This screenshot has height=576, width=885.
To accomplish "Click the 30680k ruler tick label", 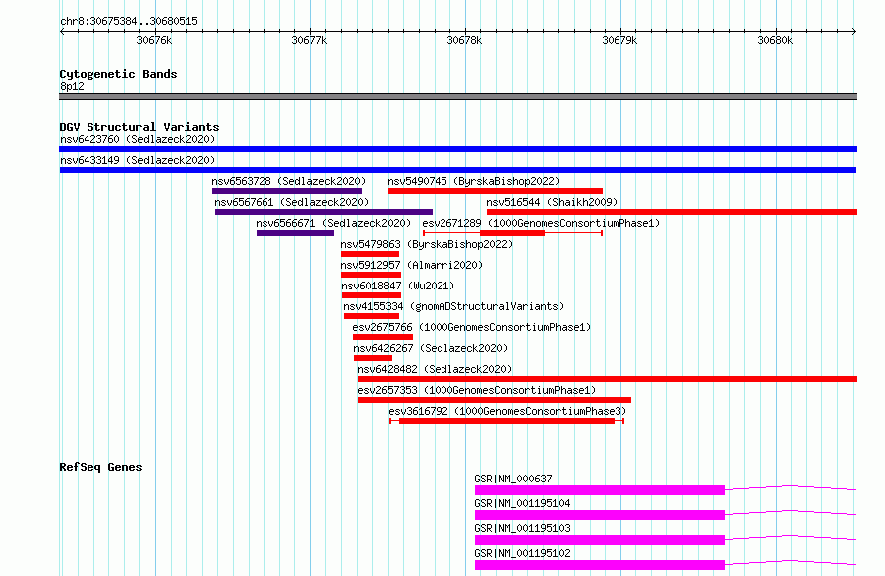I will coord(775,40).
